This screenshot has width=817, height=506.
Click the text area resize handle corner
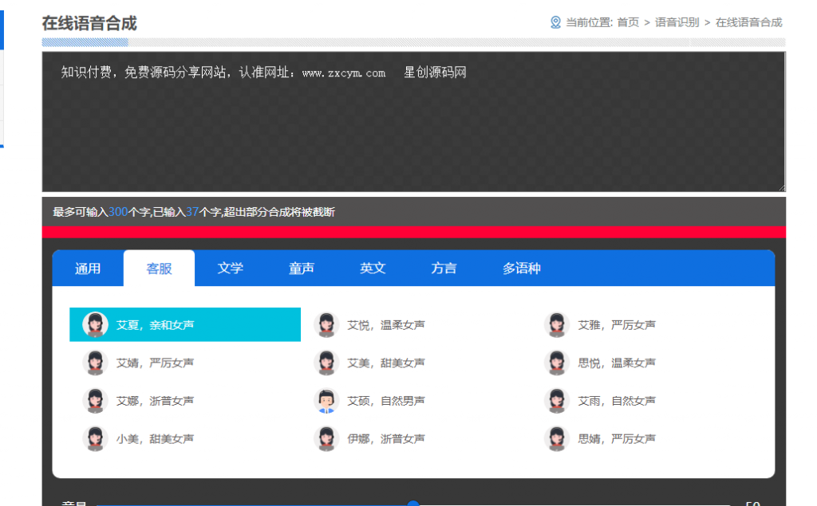click(782, 188)
